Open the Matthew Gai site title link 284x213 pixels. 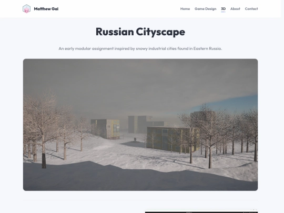pyautogui.click(x=46, y=9)
